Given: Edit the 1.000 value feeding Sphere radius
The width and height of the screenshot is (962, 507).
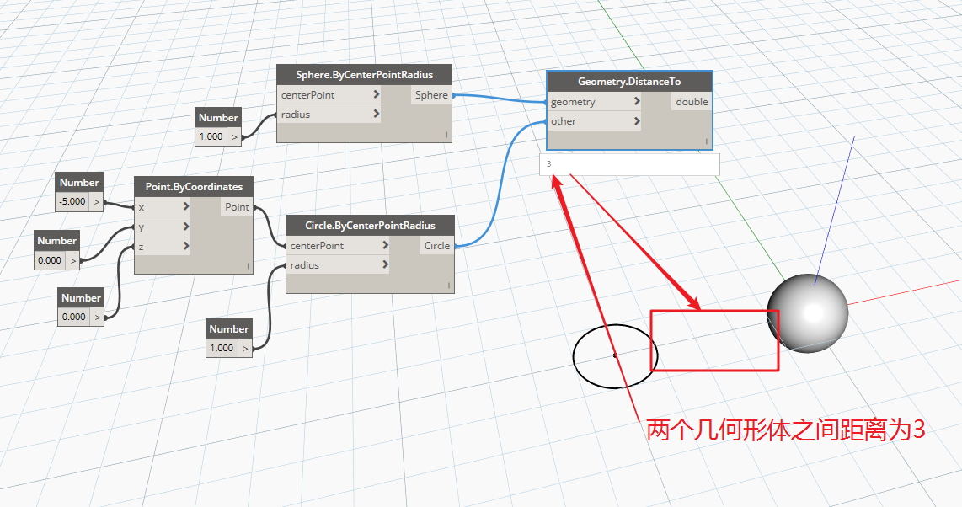Looking at the screenshot, I should (211, 136).
